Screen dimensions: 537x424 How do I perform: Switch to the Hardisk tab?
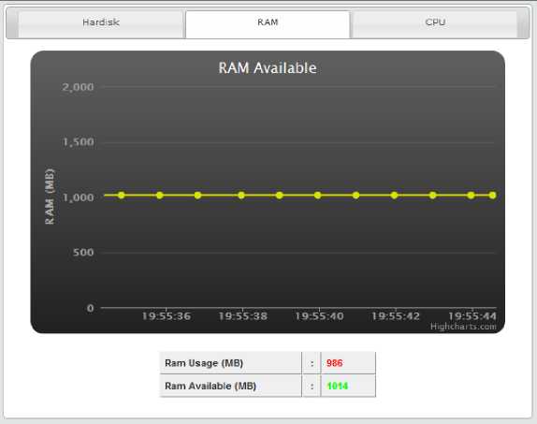pyautogui.click(x=101, y=23)
